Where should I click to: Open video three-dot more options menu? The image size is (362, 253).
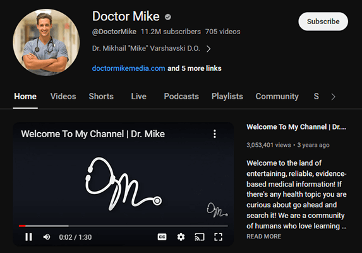(215, 134)
